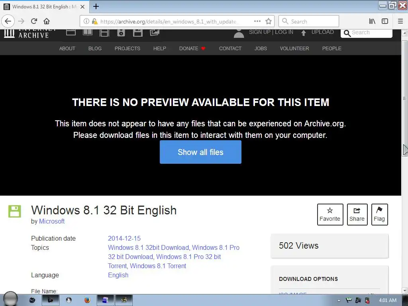The height and width of the screenshot is (306, 408).
Task: Click the Show all files button
Action: click(201, 152)
